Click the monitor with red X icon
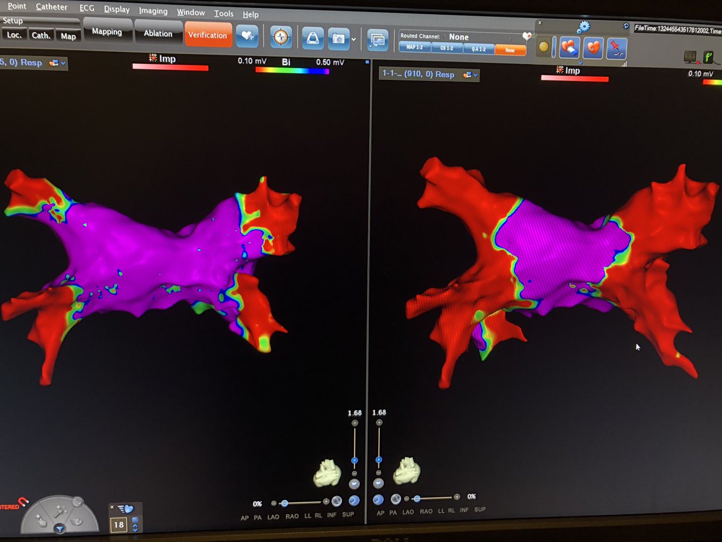 (691, 57)
